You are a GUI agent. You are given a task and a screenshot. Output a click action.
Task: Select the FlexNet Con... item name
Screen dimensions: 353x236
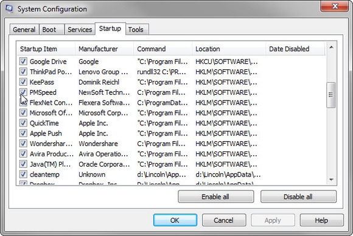point(51,103)
